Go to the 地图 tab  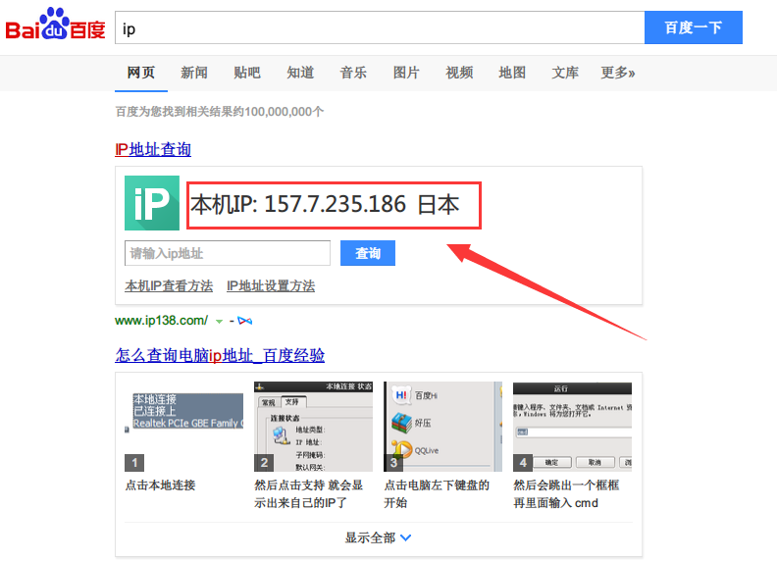[x=512, y=73]
